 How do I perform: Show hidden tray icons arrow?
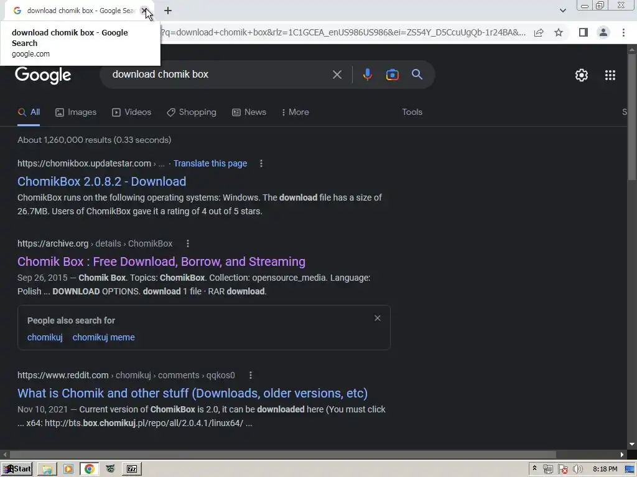(x=534, y=468)
